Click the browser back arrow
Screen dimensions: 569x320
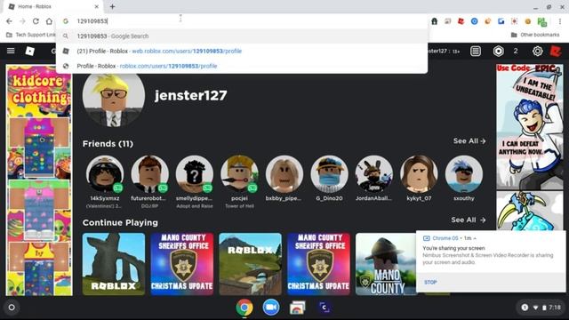point(9,21)
